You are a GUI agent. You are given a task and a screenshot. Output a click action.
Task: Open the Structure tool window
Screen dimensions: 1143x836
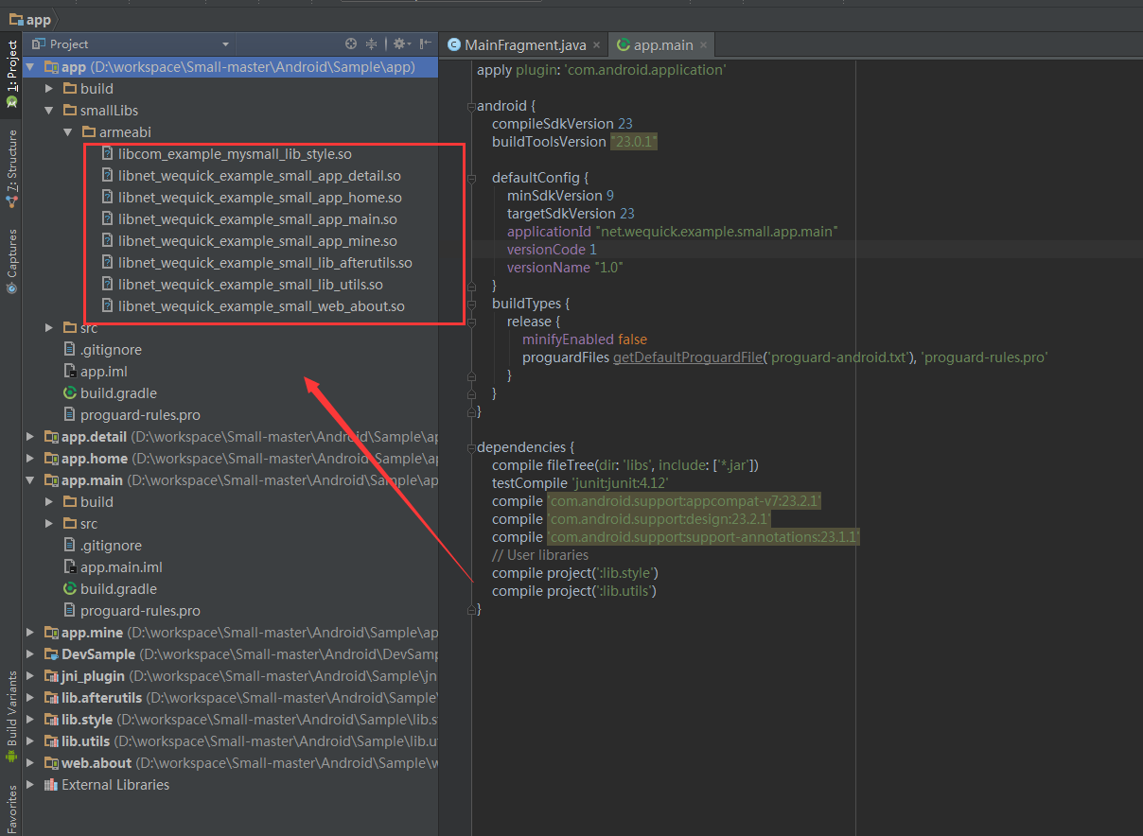tap(11, 168)
